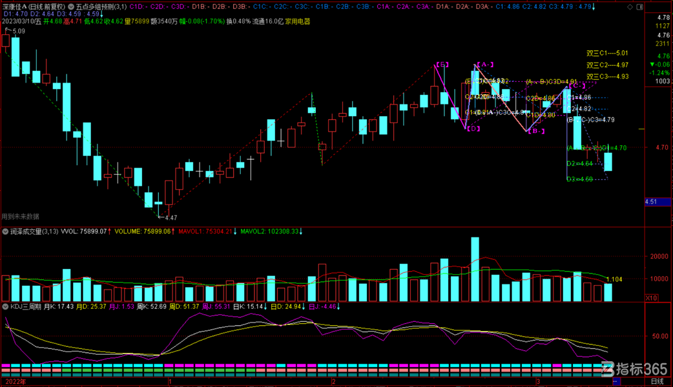Click the D3=4.59 prediction label
Image resolution: width=673 pixels, height=387 pixels.
[579, 179]
